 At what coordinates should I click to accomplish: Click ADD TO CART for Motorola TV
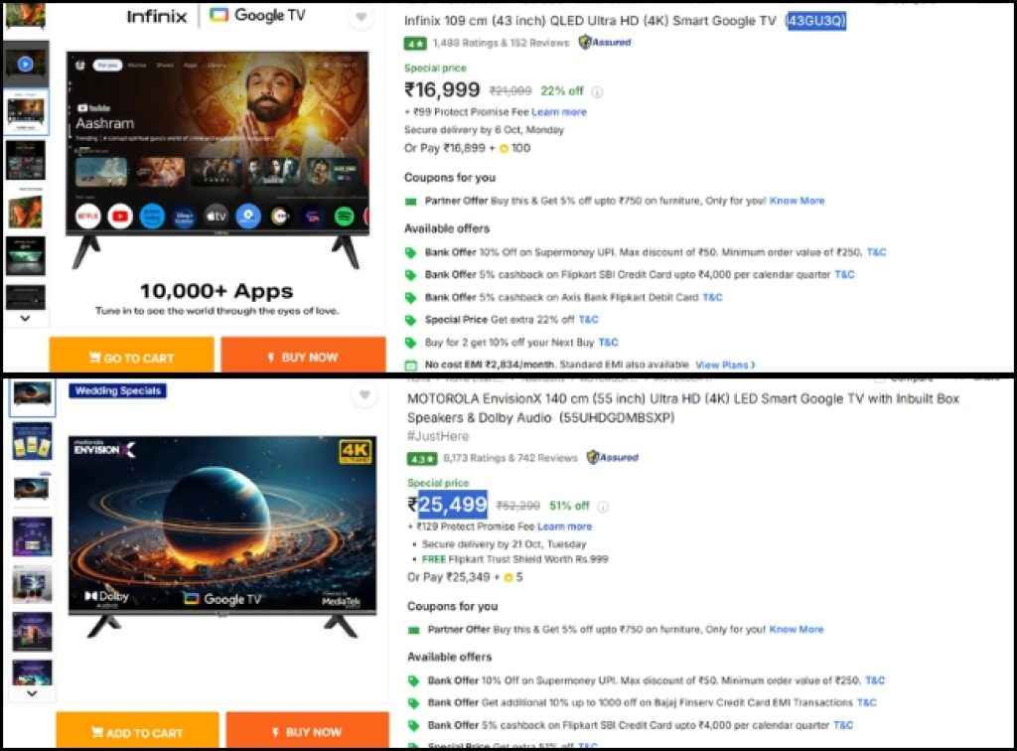137,730
